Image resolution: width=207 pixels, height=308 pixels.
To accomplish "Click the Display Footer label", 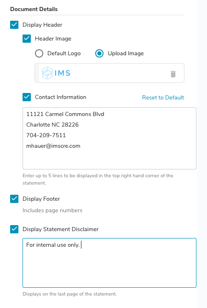I will [41, 199].
